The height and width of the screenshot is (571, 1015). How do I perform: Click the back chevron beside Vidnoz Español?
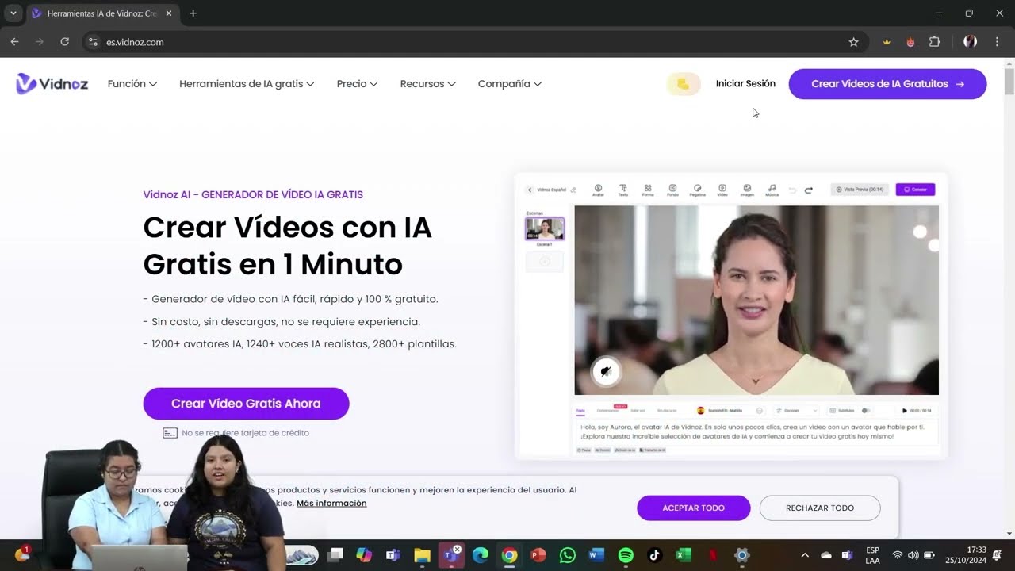coord(530,190)
